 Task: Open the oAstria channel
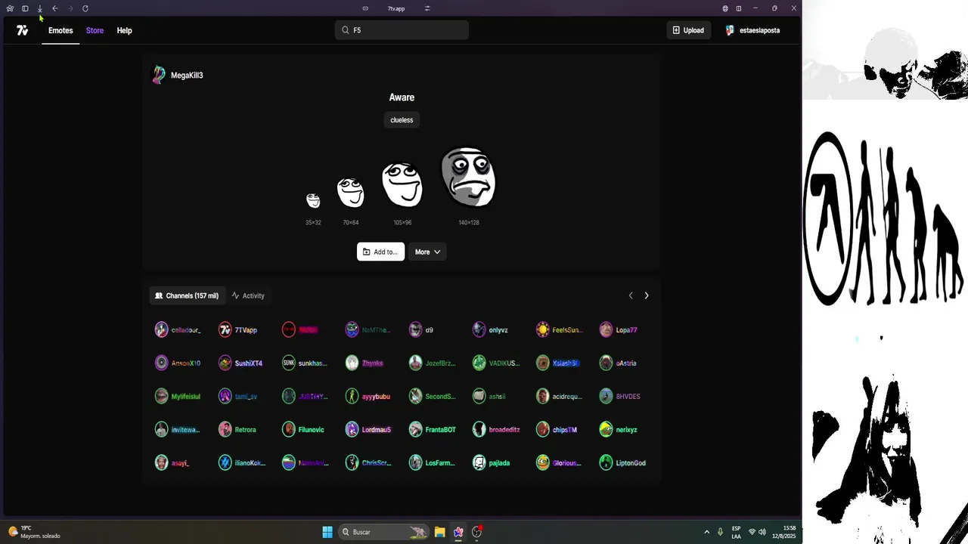point(619,363)
